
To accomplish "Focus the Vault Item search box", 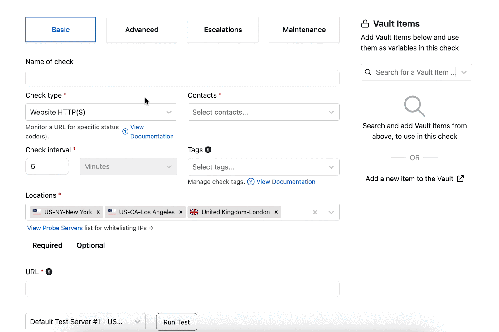I will pos(412,72).
